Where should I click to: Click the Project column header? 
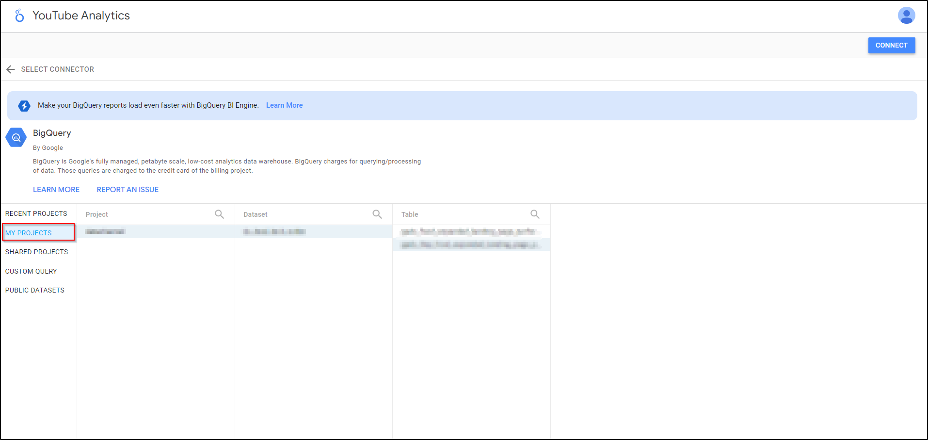pos(97,214)
